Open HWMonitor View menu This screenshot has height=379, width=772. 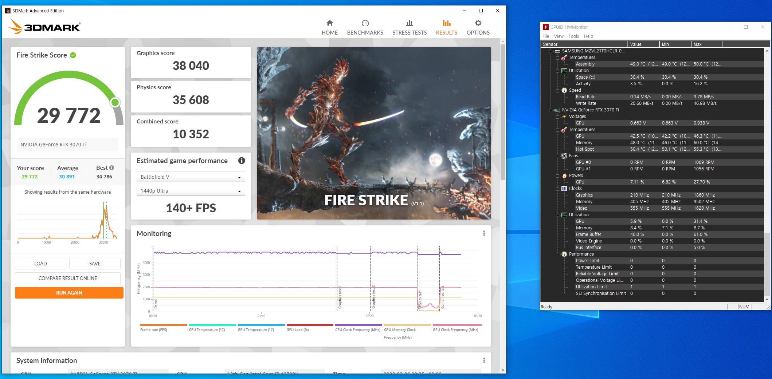pos(559,36)
